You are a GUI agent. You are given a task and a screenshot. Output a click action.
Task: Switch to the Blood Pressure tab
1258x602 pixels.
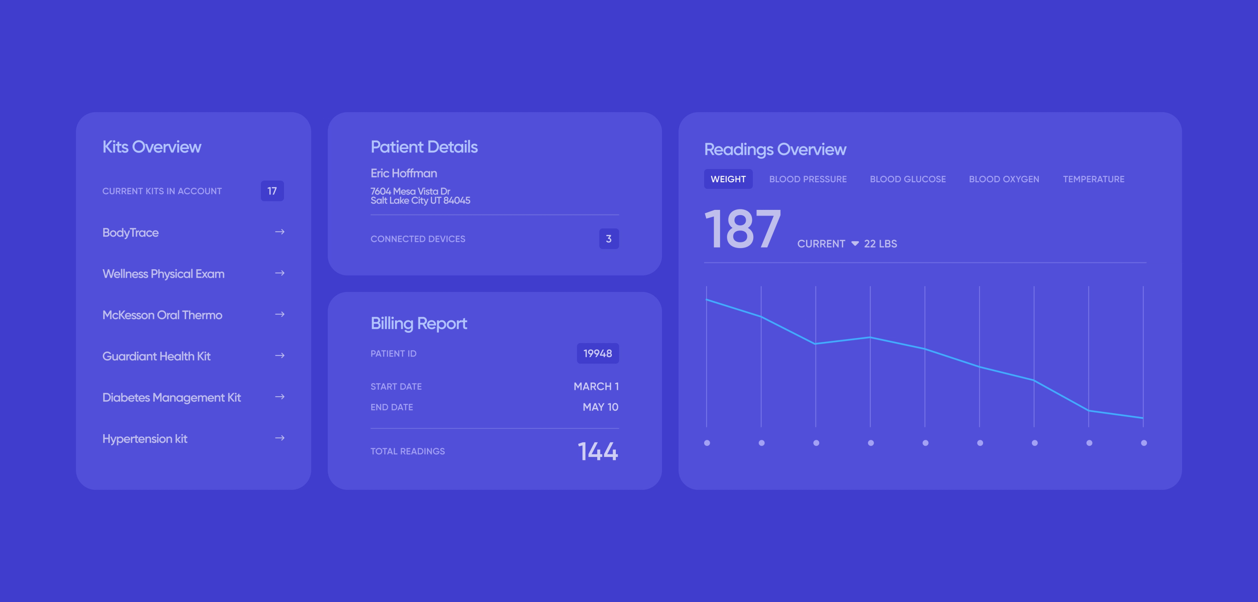[808, 179]
